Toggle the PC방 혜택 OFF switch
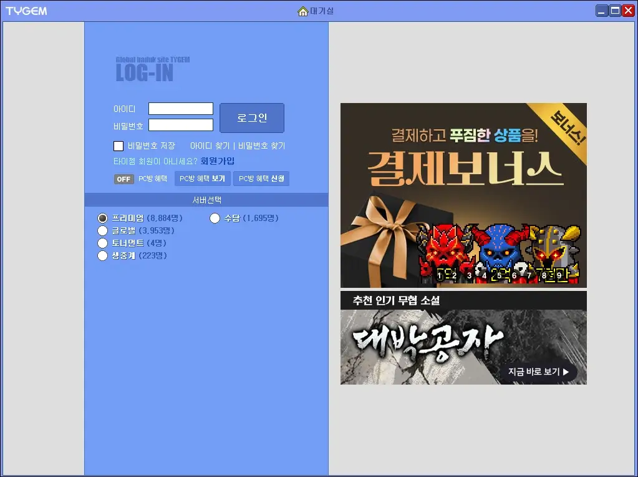The image size is (638, 477). [123, 179]
